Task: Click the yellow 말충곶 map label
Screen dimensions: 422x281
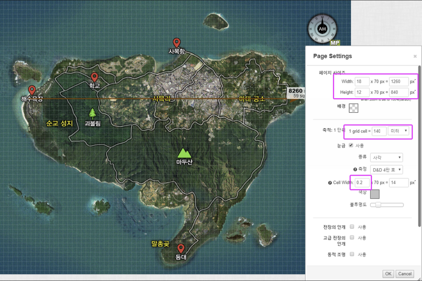Action: click(160, 244)
